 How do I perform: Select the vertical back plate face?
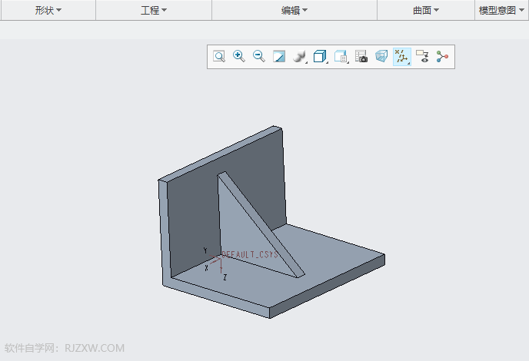(x=192, y=215)
